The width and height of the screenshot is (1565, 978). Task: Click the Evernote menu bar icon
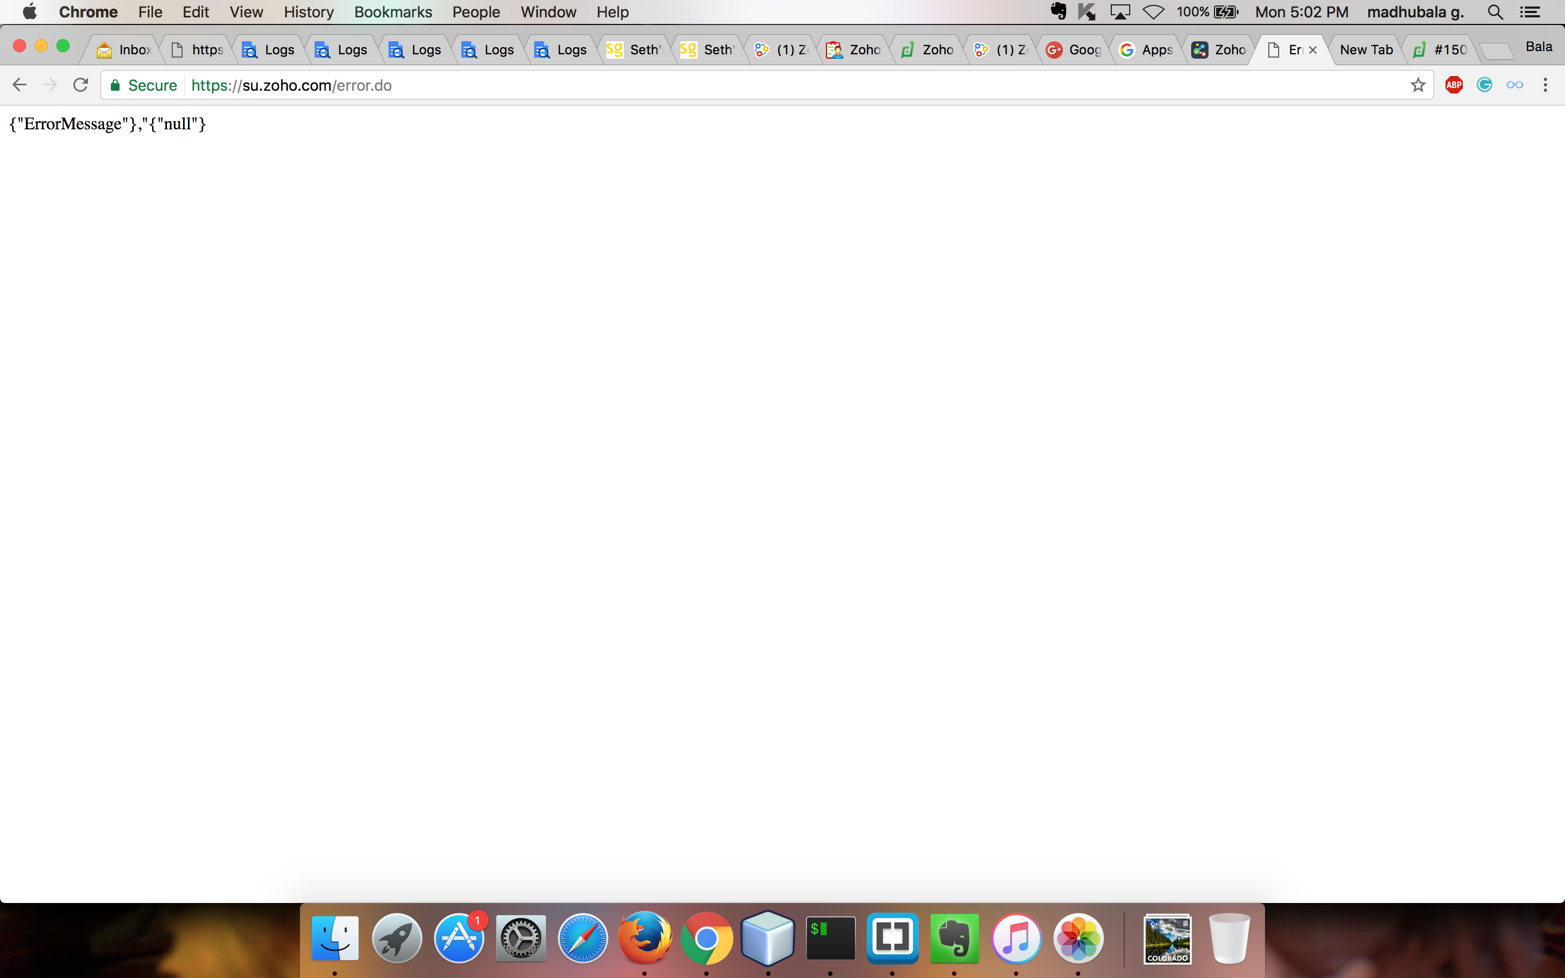[x=1058, y=11]
